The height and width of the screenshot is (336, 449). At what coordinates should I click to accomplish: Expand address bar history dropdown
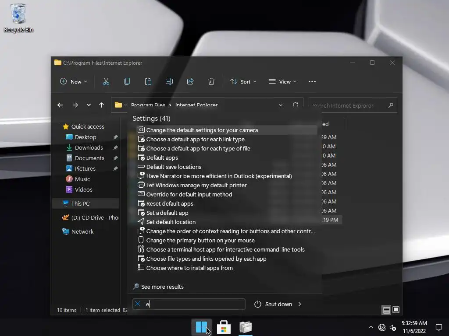[x=281, y=105]
